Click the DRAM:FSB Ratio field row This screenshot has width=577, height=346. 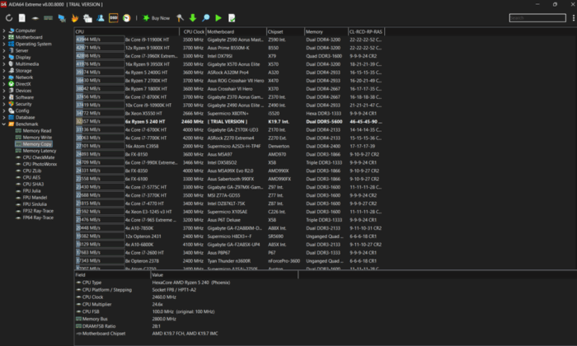pos(185,326)
